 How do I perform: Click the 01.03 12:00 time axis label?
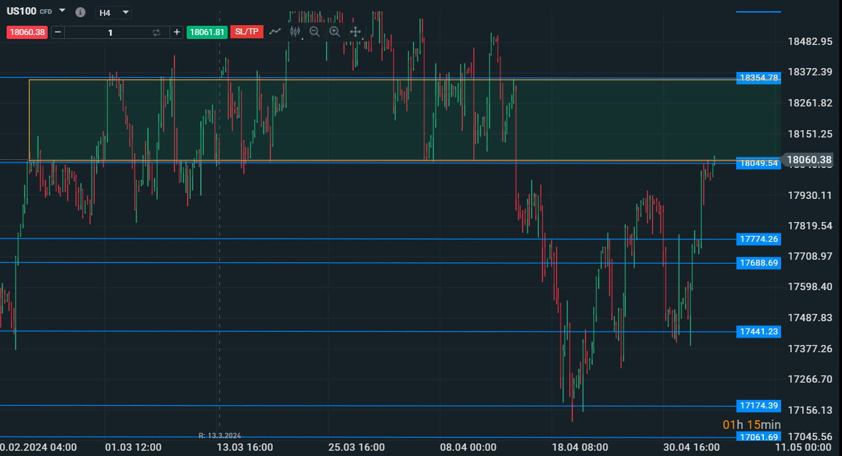(x=133, y=447)
